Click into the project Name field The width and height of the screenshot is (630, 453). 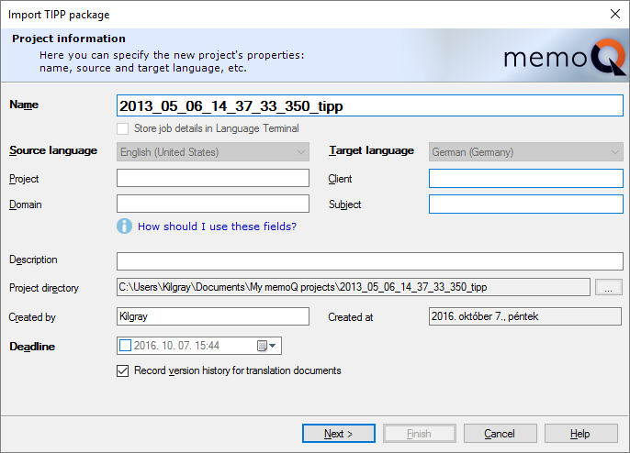(370, 105)
